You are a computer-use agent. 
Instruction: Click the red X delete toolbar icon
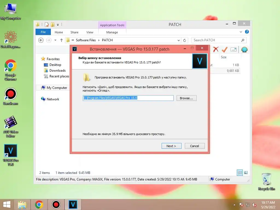tap(216, 49)
